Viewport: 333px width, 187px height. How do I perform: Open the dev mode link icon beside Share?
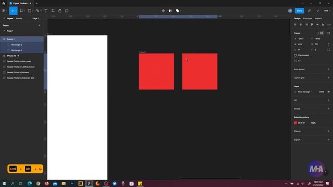pyautogui.click(x=309, y=11)
